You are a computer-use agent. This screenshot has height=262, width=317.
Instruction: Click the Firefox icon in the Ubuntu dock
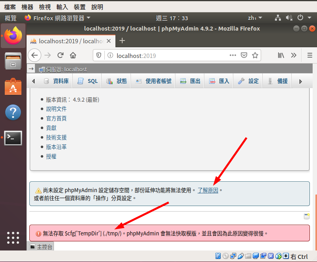coord(13,36)
